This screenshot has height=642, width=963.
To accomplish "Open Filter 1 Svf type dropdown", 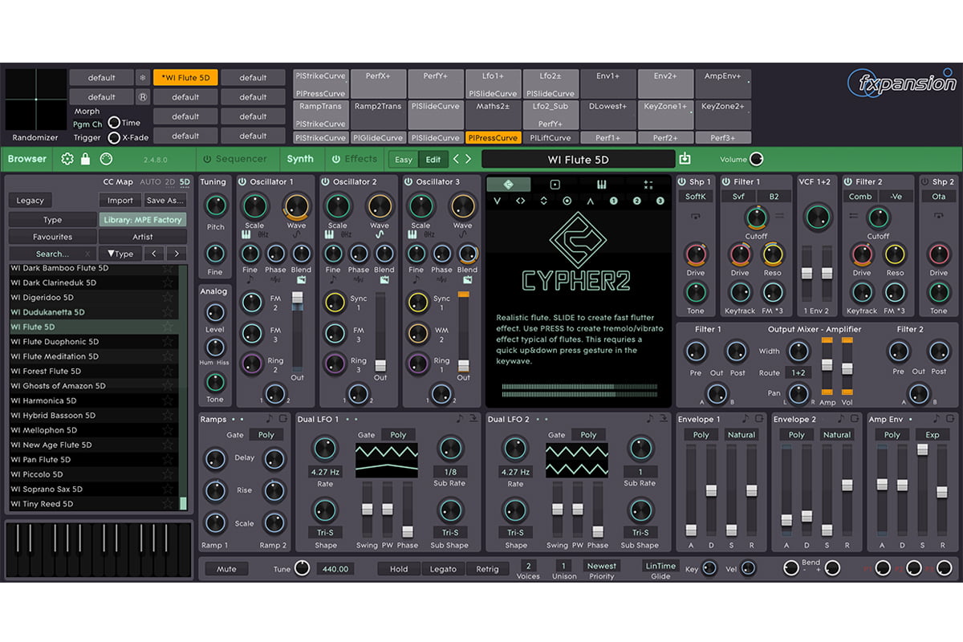I will click(x=737, y=197).
